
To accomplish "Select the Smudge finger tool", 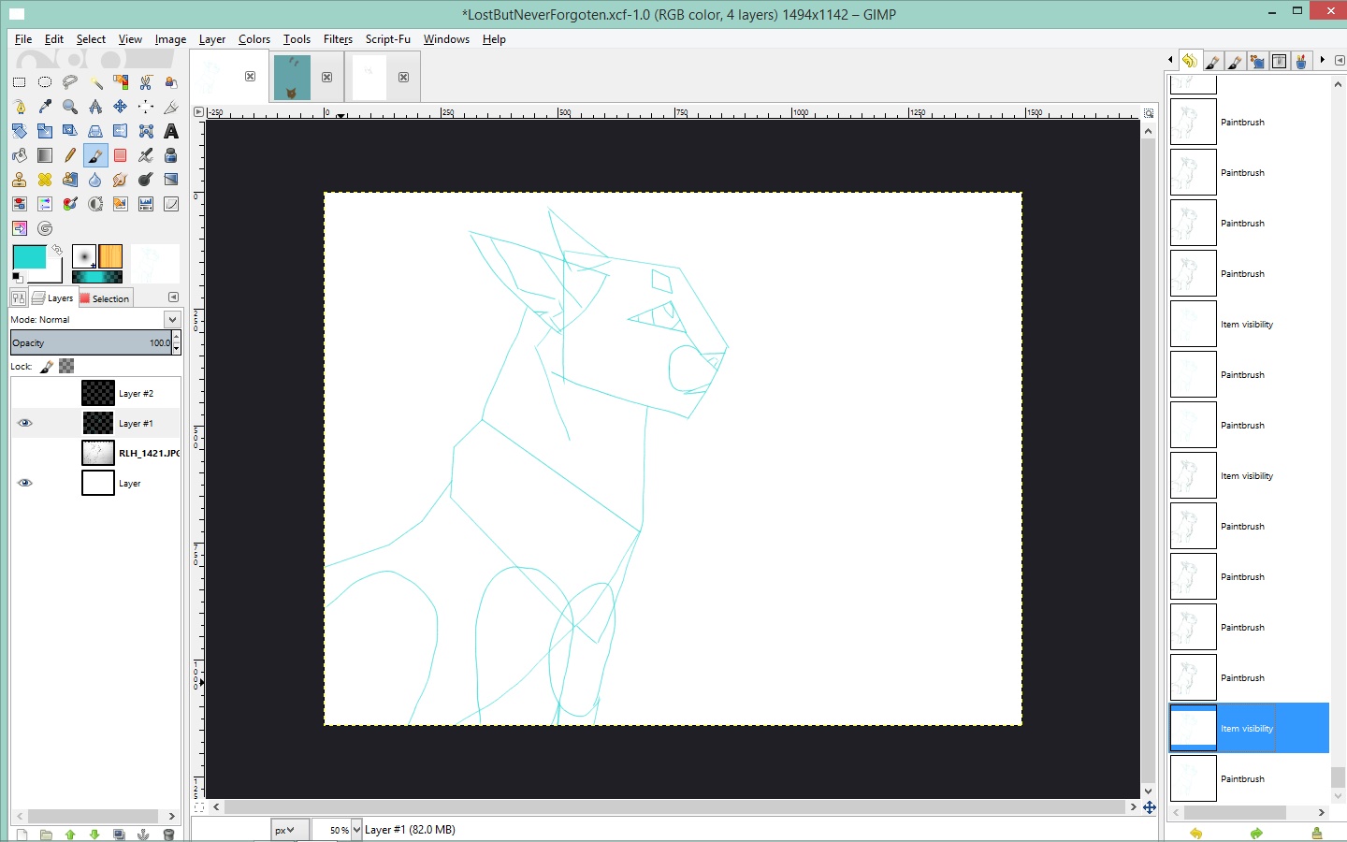I will 121,180.
